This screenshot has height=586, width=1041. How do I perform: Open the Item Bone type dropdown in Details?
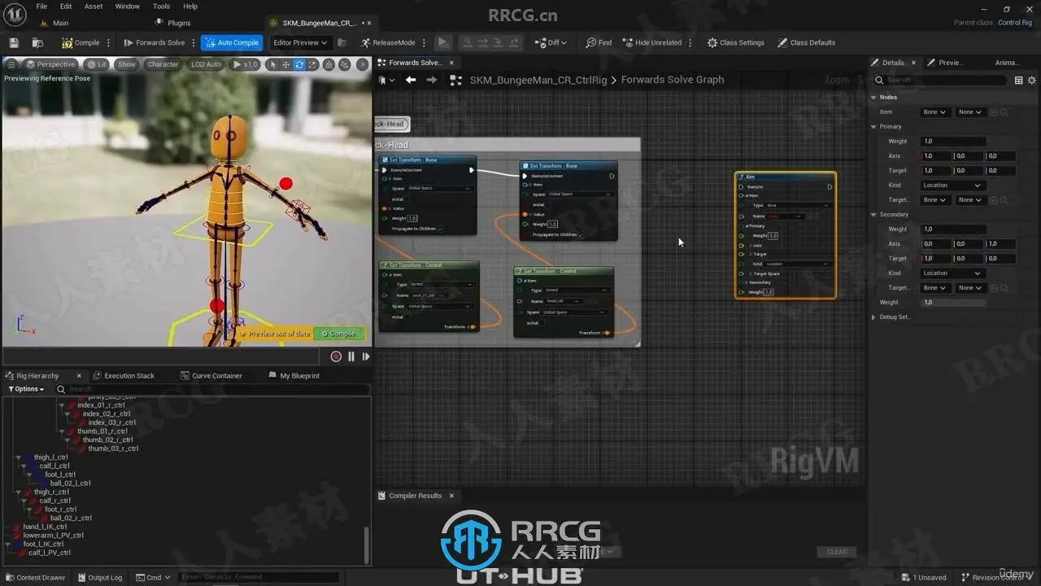[934, 112]
